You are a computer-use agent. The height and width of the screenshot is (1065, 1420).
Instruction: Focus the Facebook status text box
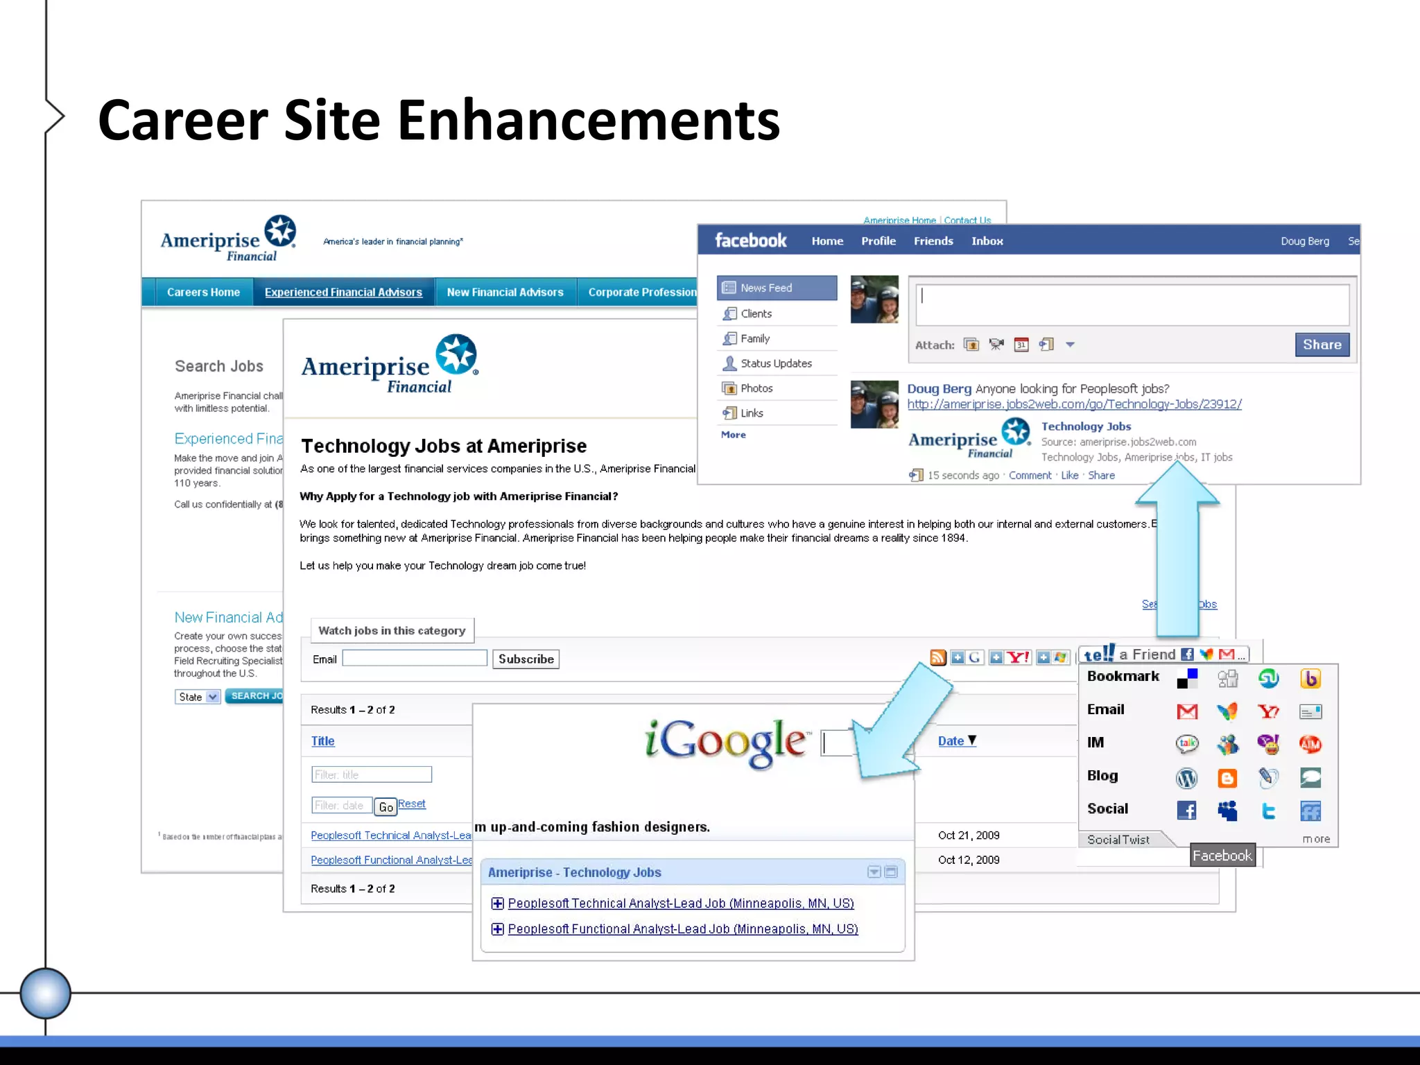coord(1132,304)
